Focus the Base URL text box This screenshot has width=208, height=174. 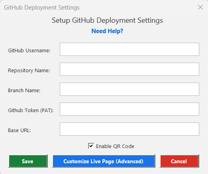(x=130, y=129)
